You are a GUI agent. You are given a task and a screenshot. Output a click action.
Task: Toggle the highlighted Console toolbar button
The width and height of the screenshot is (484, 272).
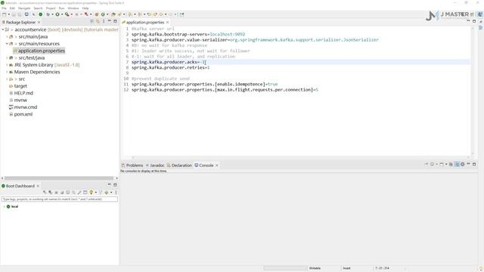[x=457, y=165]
